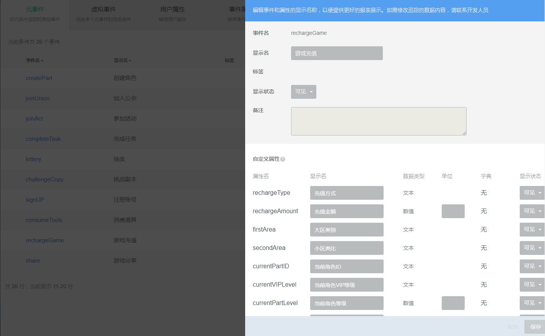The height and width of the screenshot is (336, 545).
Task: Edit the 充值金额 display name field
Action: point(347,211)
